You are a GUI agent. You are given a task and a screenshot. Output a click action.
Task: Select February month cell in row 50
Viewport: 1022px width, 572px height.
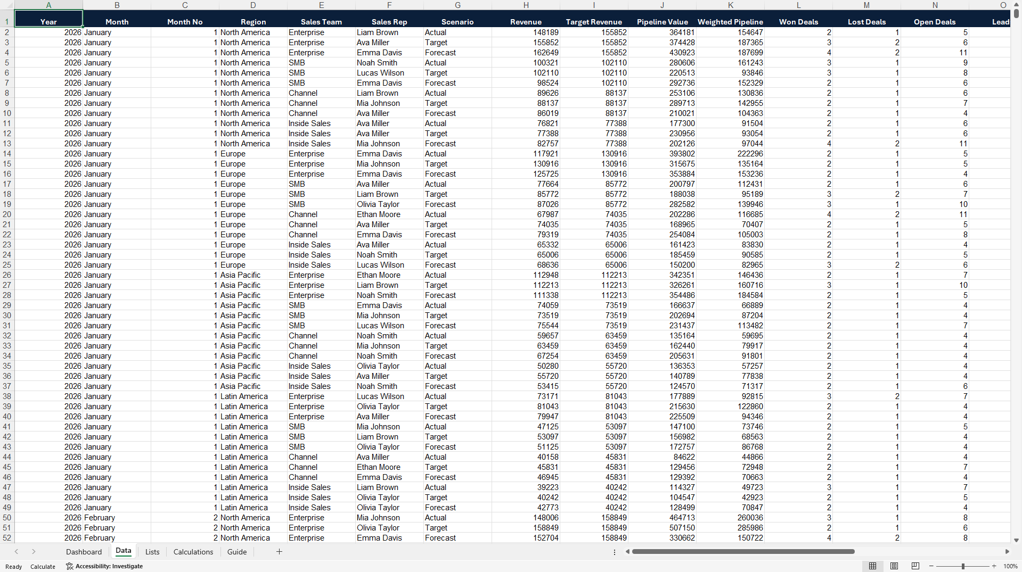click(x=117, y=518)
